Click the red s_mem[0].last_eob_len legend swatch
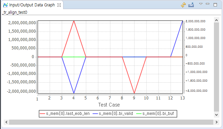The height and width of the screenshot is (129, 223). (42, 114)
